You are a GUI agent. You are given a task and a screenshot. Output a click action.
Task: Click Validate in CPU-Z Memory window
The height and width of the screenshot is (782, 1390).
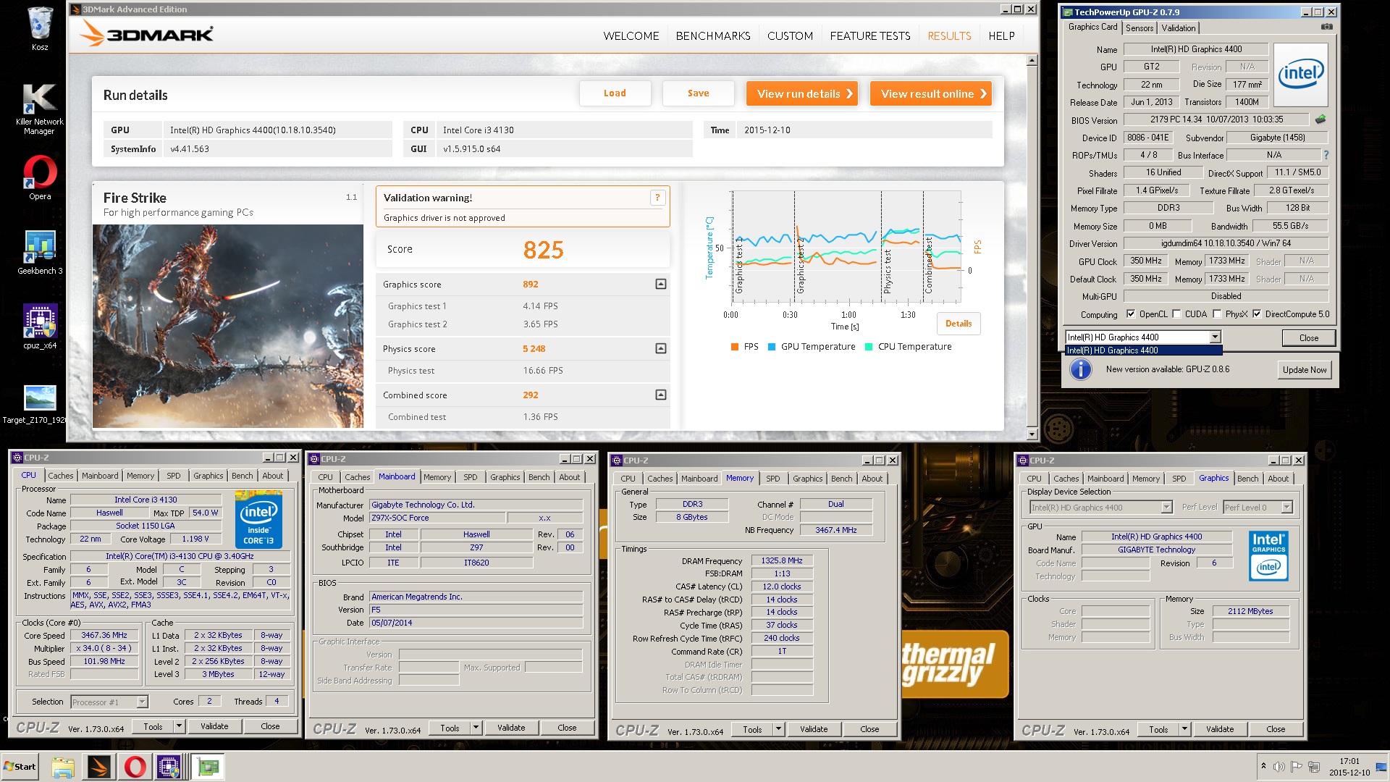(814, 729)
